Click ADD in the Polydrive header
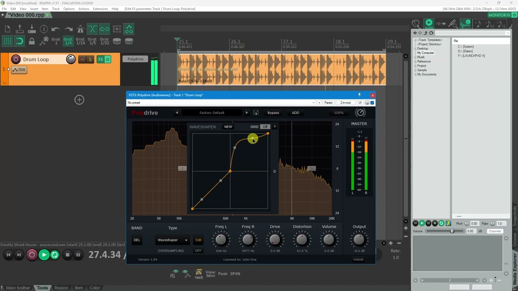 [295, 113]
